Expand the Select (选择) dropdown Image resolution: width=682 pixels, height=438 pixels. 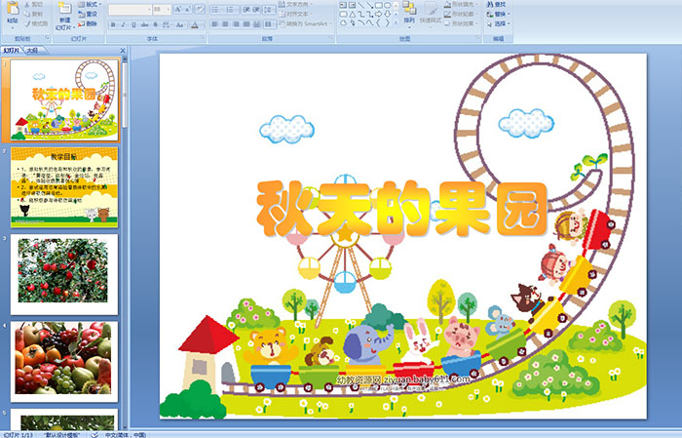tap(498, 24)
